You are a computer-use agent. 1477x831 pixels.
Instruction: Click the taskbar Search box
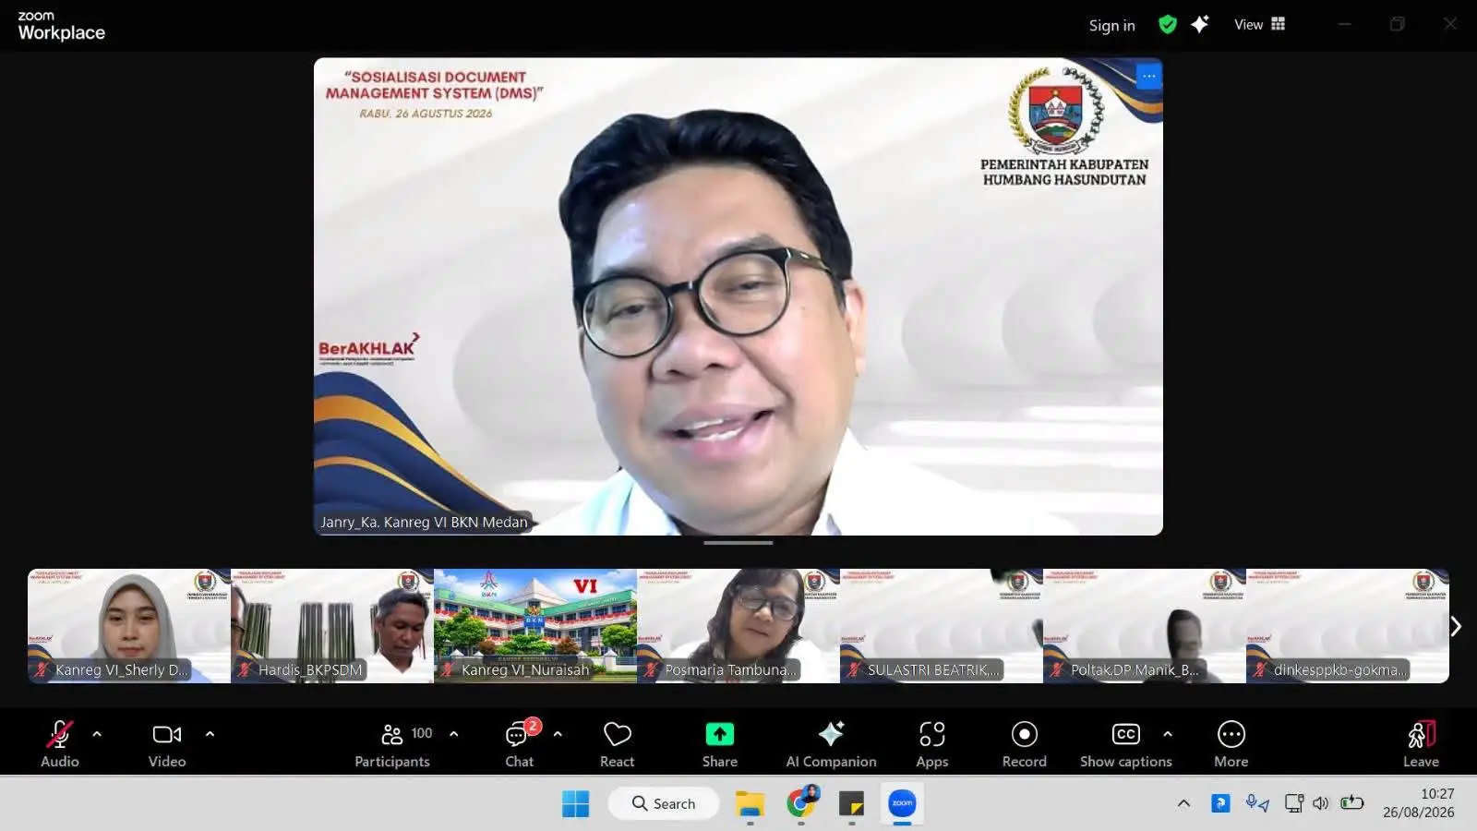664,804
